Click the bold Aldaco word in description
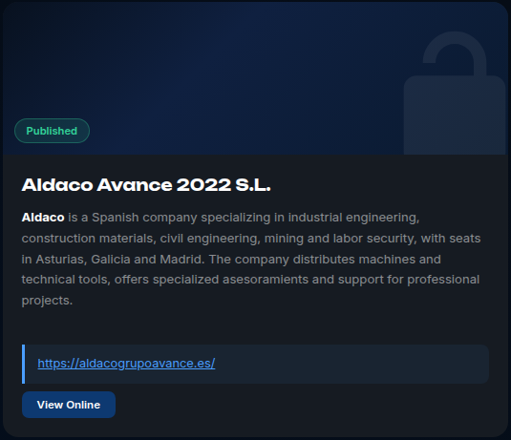The height and width of the screenshot is (440, 511). [x=43, y=218]
